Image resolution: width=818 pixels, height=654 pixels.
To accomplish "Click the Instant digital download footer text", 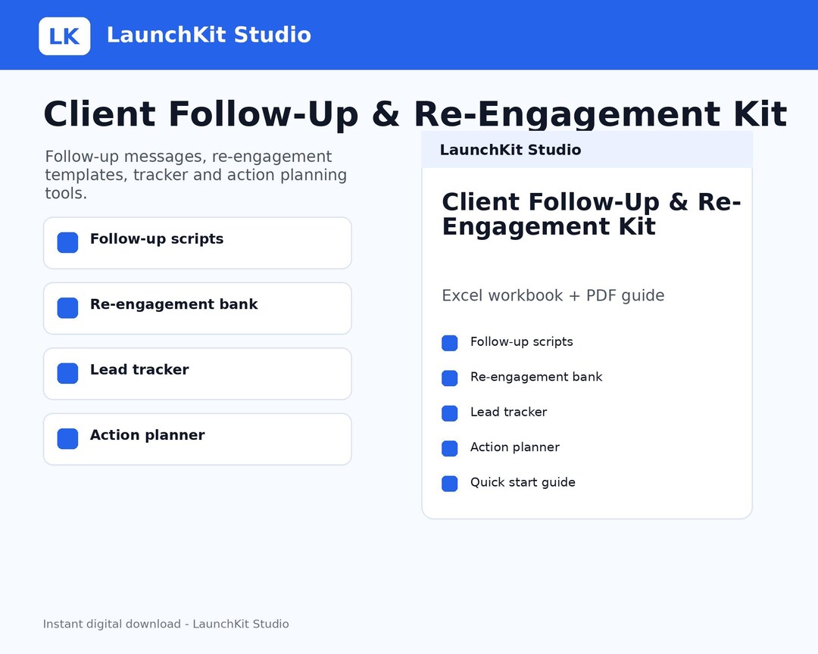I will 166,624.
